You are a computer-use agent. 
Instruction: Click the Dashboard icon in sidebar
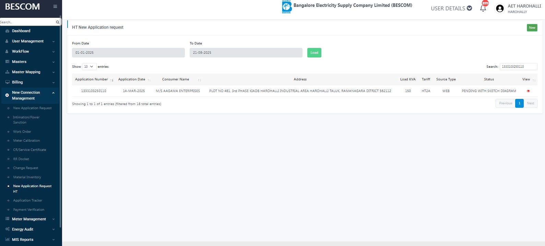[x=7, y=31]
